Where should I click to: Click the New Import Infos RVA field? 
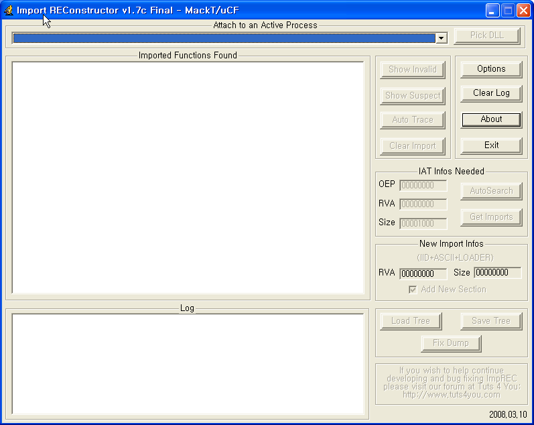[x=423, y=274]
